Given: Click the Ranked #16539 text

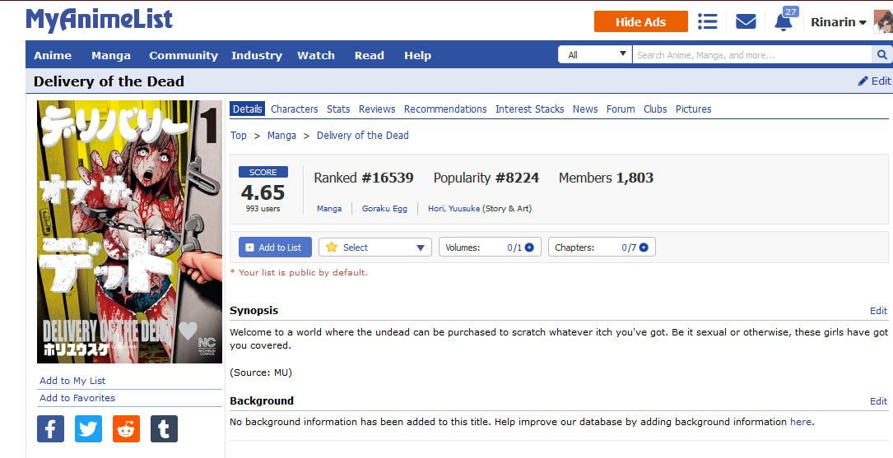Looking at the screenshot, I should [x=363, y=178].
